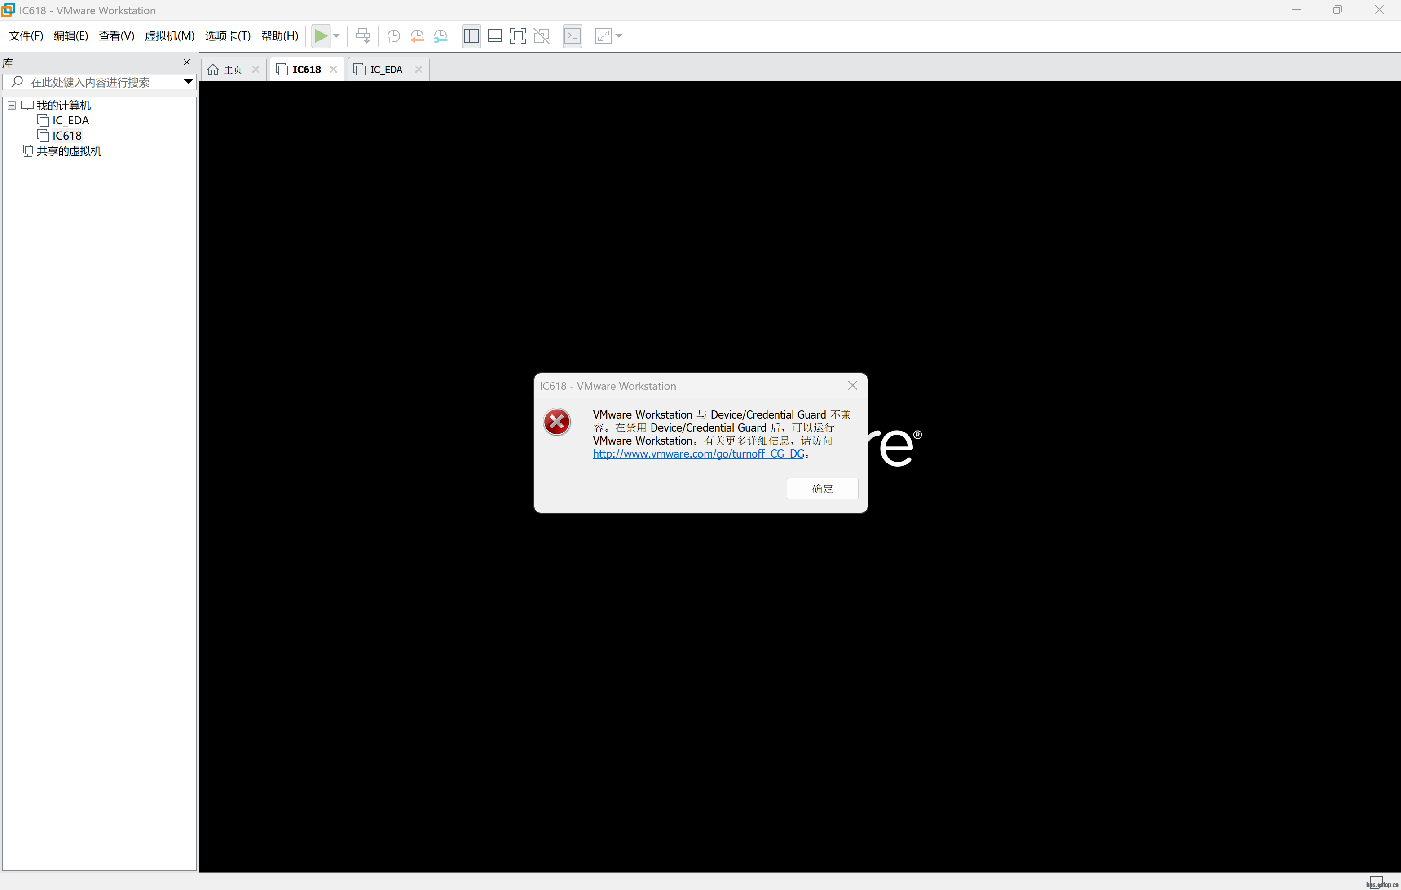The height and width of the screenshot is (890, 1401).
Task: Open the vmware.com turnoff_CG_DG link
Action: [698, 454]
